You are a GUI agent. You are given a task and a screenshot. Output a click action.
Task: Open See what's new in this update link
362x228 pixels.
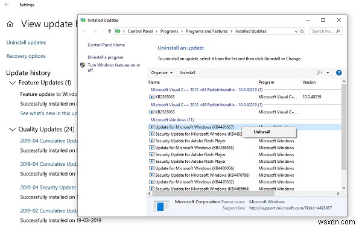pos(49,113)
